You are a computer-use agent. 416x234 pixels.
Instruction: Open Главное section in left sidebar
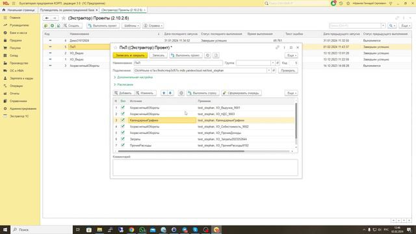(x=15, y=18)
